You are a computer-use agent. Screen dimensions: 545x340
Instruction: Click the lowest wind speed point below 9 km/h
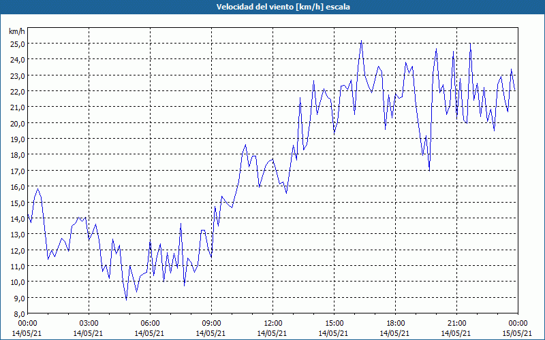tap(127, 300)
